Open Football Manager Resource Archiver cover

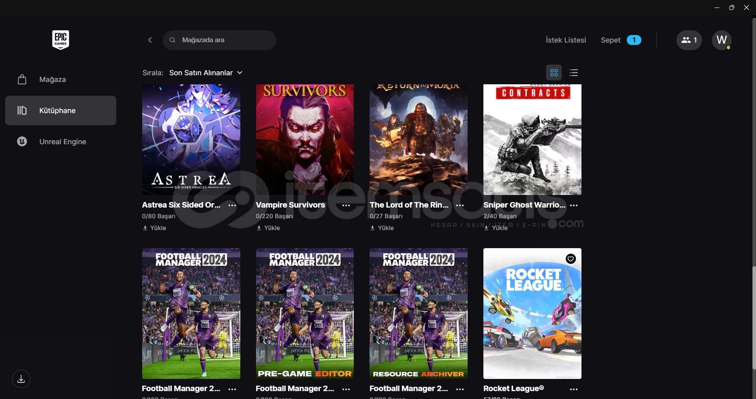418,314
